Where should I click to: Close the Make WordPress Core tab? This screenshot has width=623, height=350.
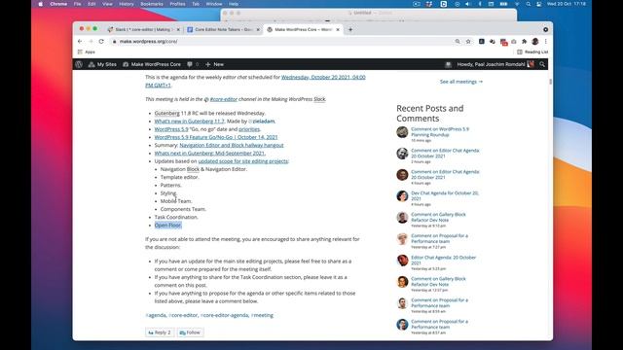coord(338,29)
